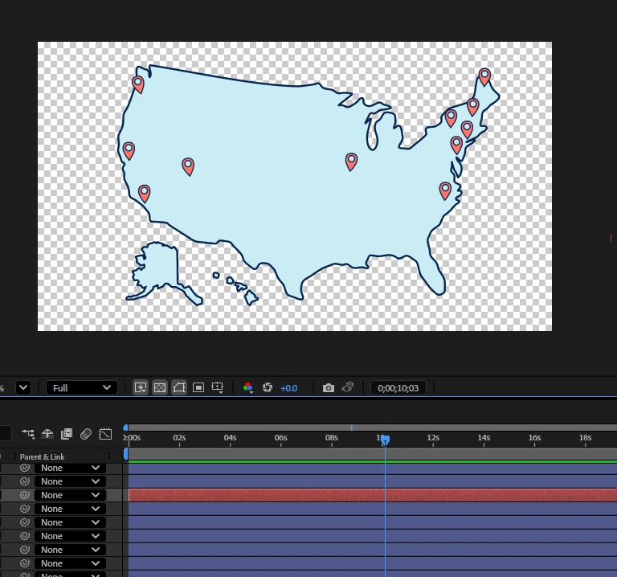
Task: Open the magnification ratio dropdown arrow
Action: coord(23,387)
